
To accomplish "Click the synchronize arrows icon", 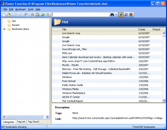I will (x=48, y=15).
